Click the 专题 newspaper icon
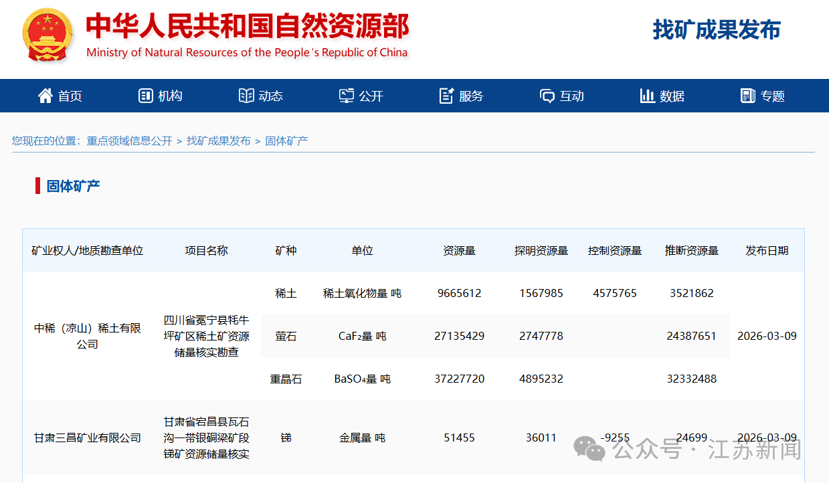This screenshot has width=829, height=483. coord(747,96)
